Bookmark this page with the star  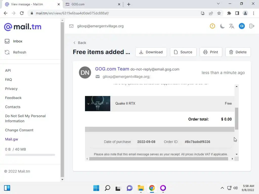(x=219, y=13)
